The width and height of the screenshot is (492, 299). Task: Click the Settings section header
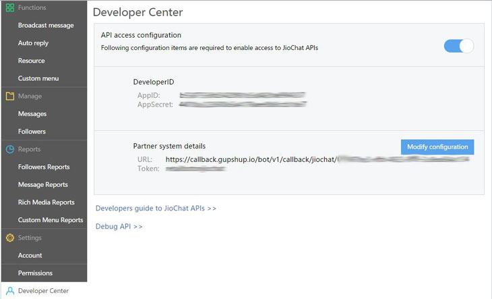point(30,238)
